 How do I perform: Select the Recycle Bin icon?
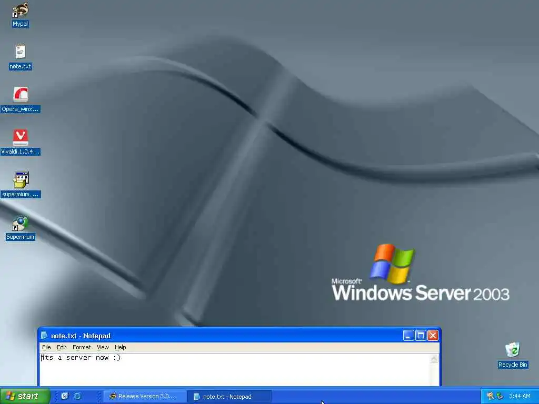pyautogui.click(x=513, y=355)
